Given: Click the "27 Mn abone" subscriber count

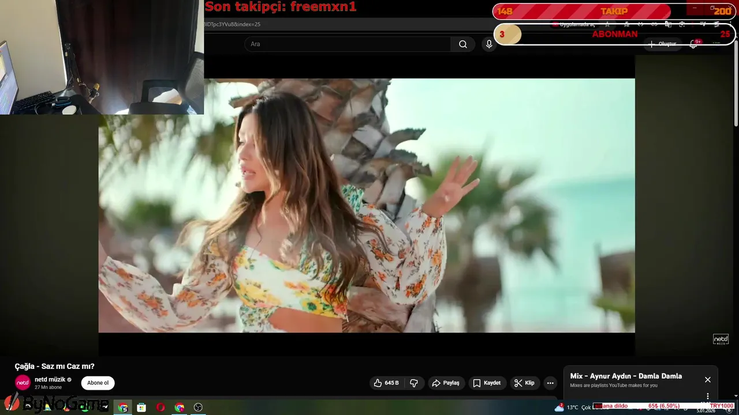Looking at the screenshot, I should (48, 387).
